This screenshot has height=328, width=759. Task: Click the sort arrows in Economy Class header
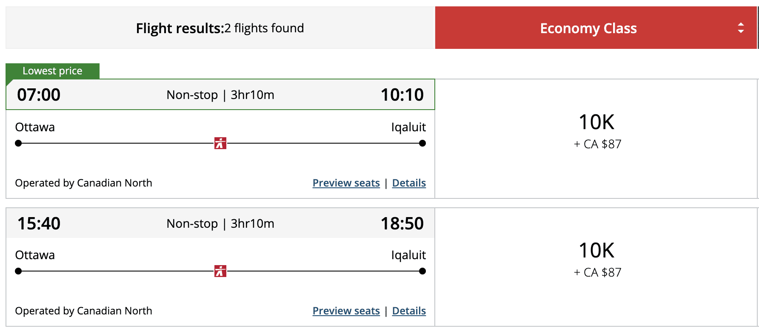741,28
